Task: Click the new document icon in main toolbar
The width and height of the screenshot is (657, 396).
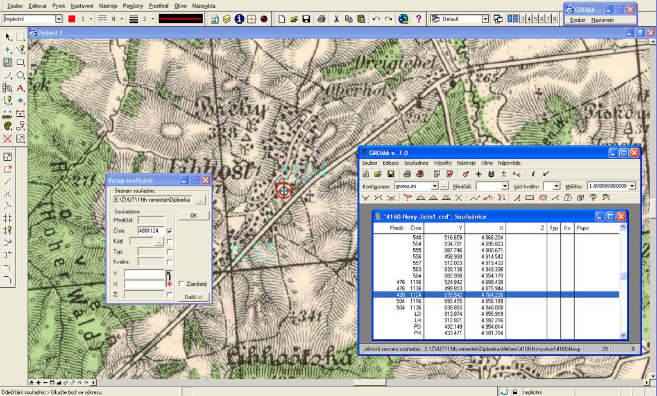Action: tap(282, 19)
